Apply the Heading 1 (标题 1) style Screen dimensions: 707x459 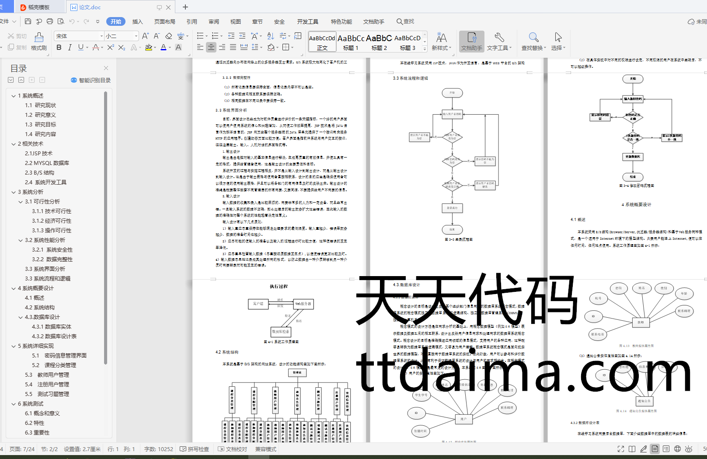[x=351, y=42]
